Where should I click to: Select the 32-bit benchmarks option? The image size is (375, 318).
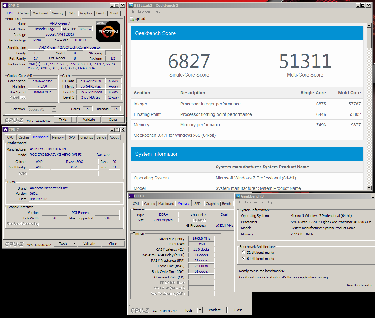244,253
